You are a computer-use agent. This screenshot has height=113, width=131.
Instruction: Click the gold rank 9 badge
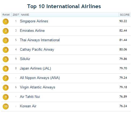point(6,97)
